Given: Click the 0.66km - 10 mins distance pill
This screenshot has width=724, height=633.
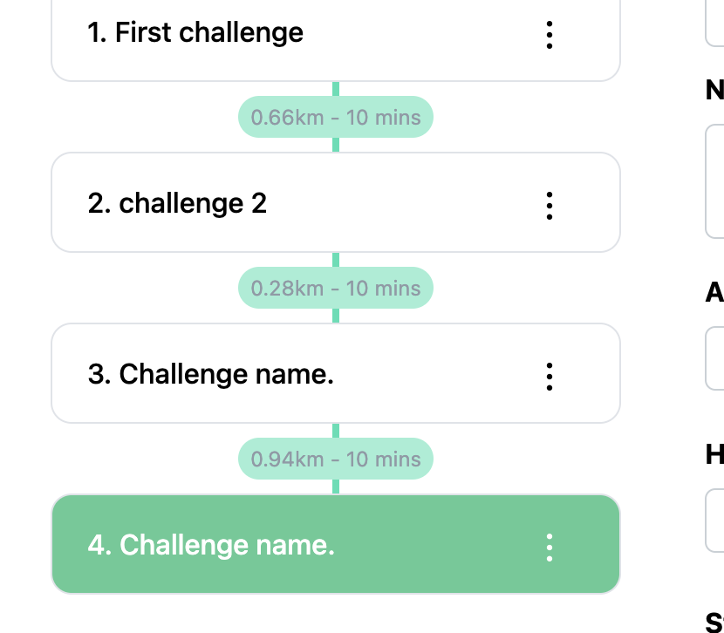Looking at the screenshot, I should (336, 117).
